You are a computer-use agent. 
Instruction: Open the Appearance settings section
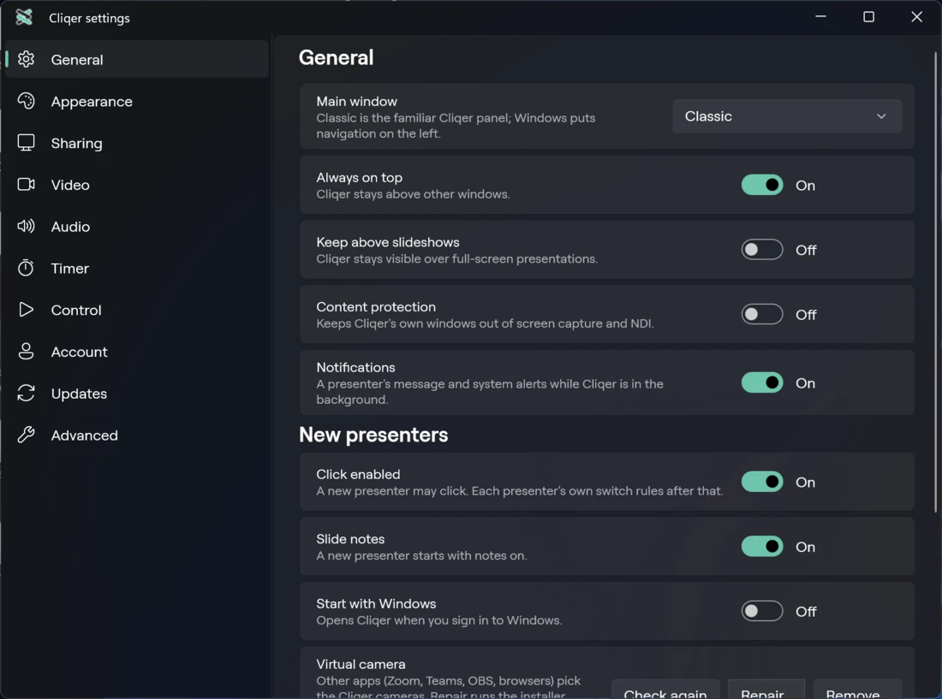click(x=137, y=102)
